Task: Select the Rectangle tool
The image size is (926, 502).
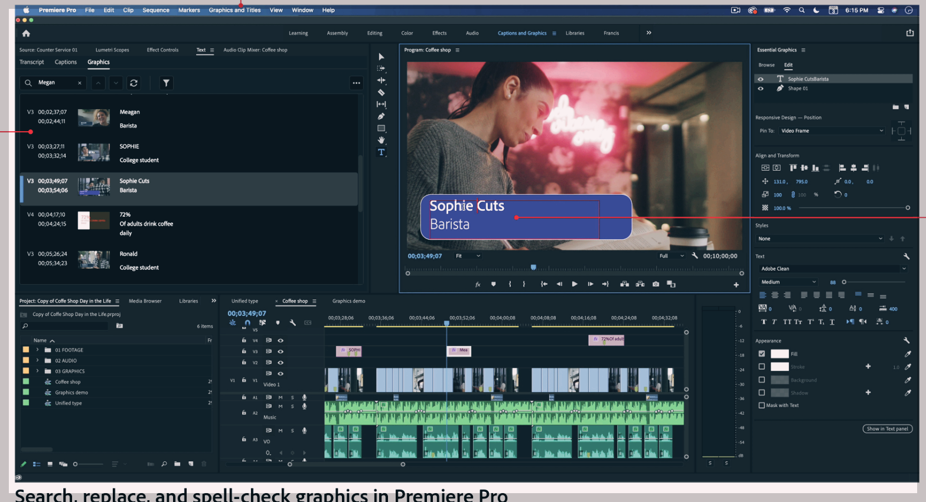Action: (382, 128)
